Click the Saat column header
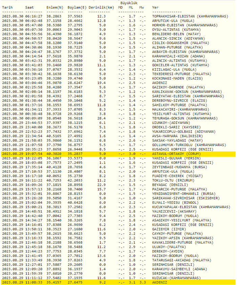Viewport: 237px width, 285px height. 29,7
